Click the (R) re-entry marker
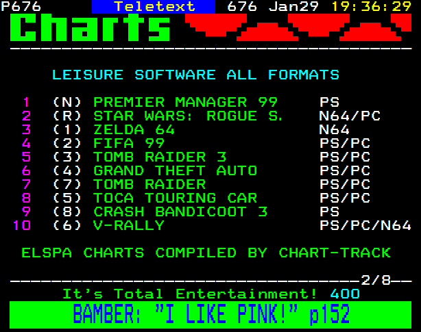Screen dimensions: 421x332 [67, 116]
